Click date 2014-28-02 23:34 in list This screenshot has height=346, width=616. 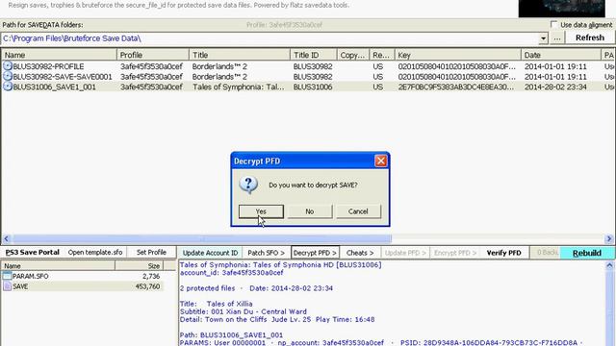click(555, 86)
